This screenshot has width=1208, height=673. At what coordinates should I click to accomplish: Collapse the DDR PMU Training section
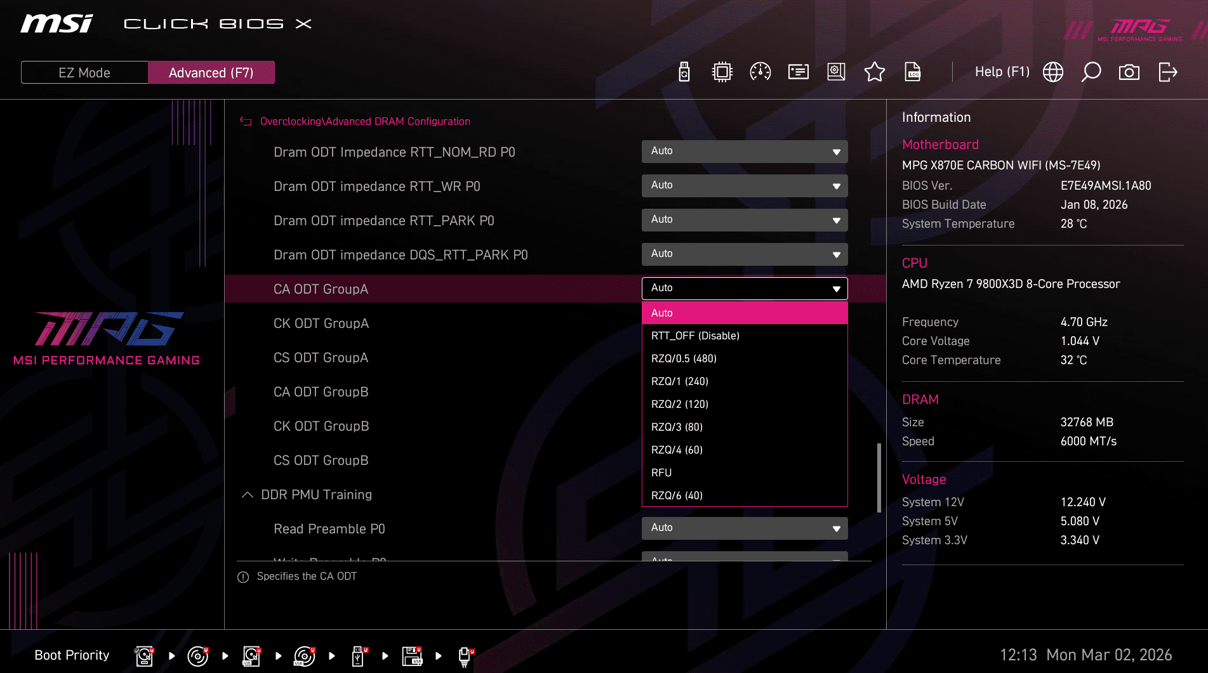point(248,495)
